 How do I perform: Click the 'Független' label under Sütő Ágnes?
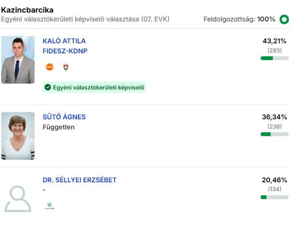[x=59, y=127]
